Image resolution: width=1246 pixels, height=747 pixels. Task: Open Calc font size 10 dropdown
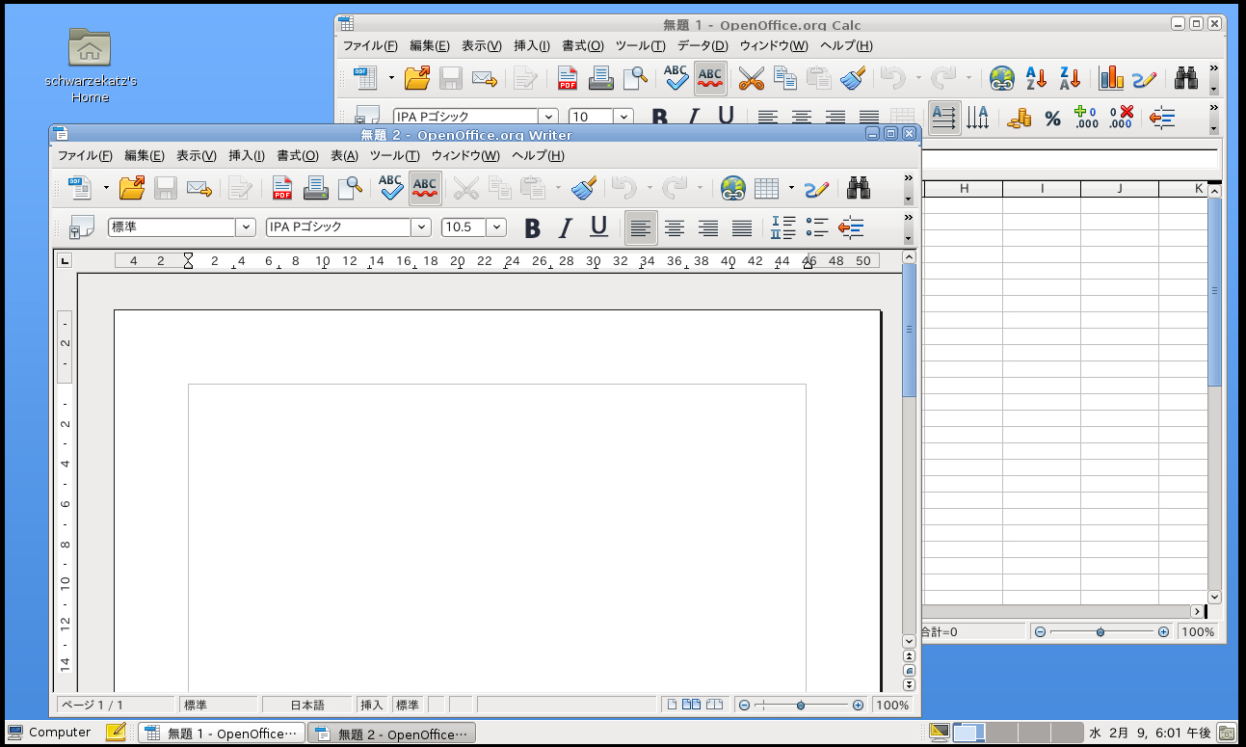click(623, 117)
